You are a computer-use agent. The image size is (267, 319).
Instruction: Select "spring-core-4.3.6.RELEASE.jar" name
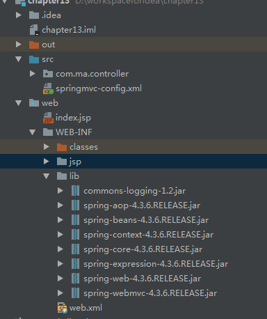pos(143,249)
